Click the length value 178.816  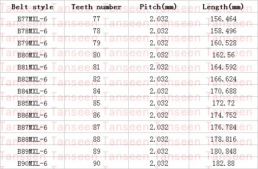point(224,139)
